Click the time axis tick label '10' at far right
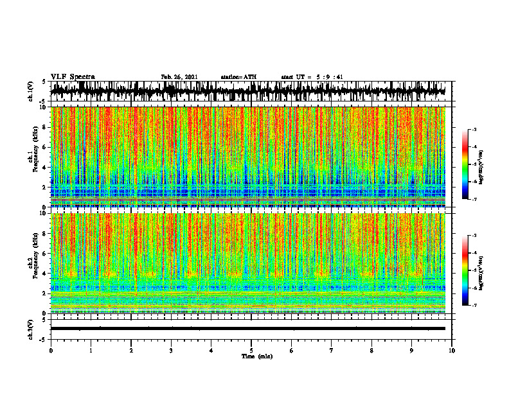The width and height of the screenshot is (509, 393). [452, 351]
